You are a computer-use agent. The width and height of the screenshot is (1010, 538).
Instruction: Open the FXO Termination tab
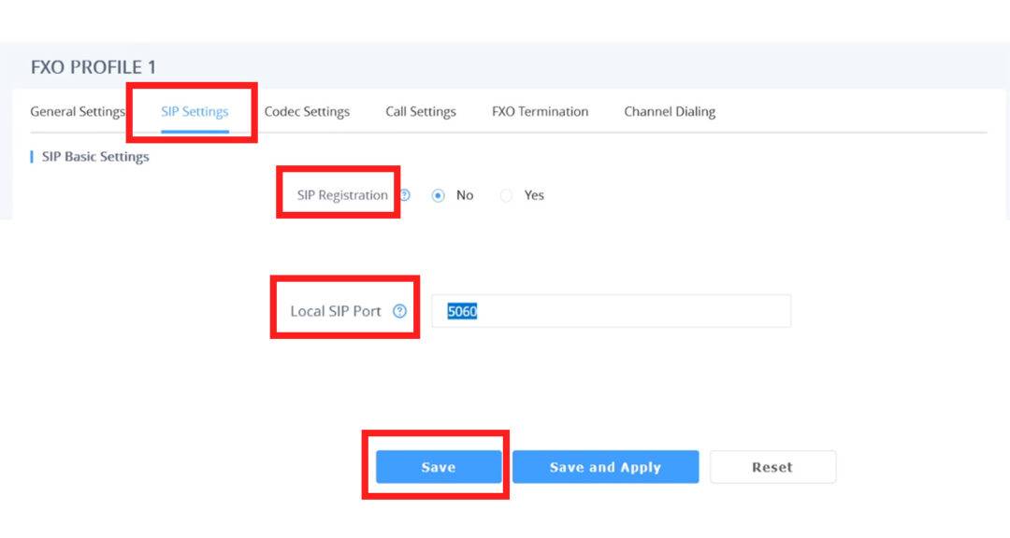coord(539,111)
